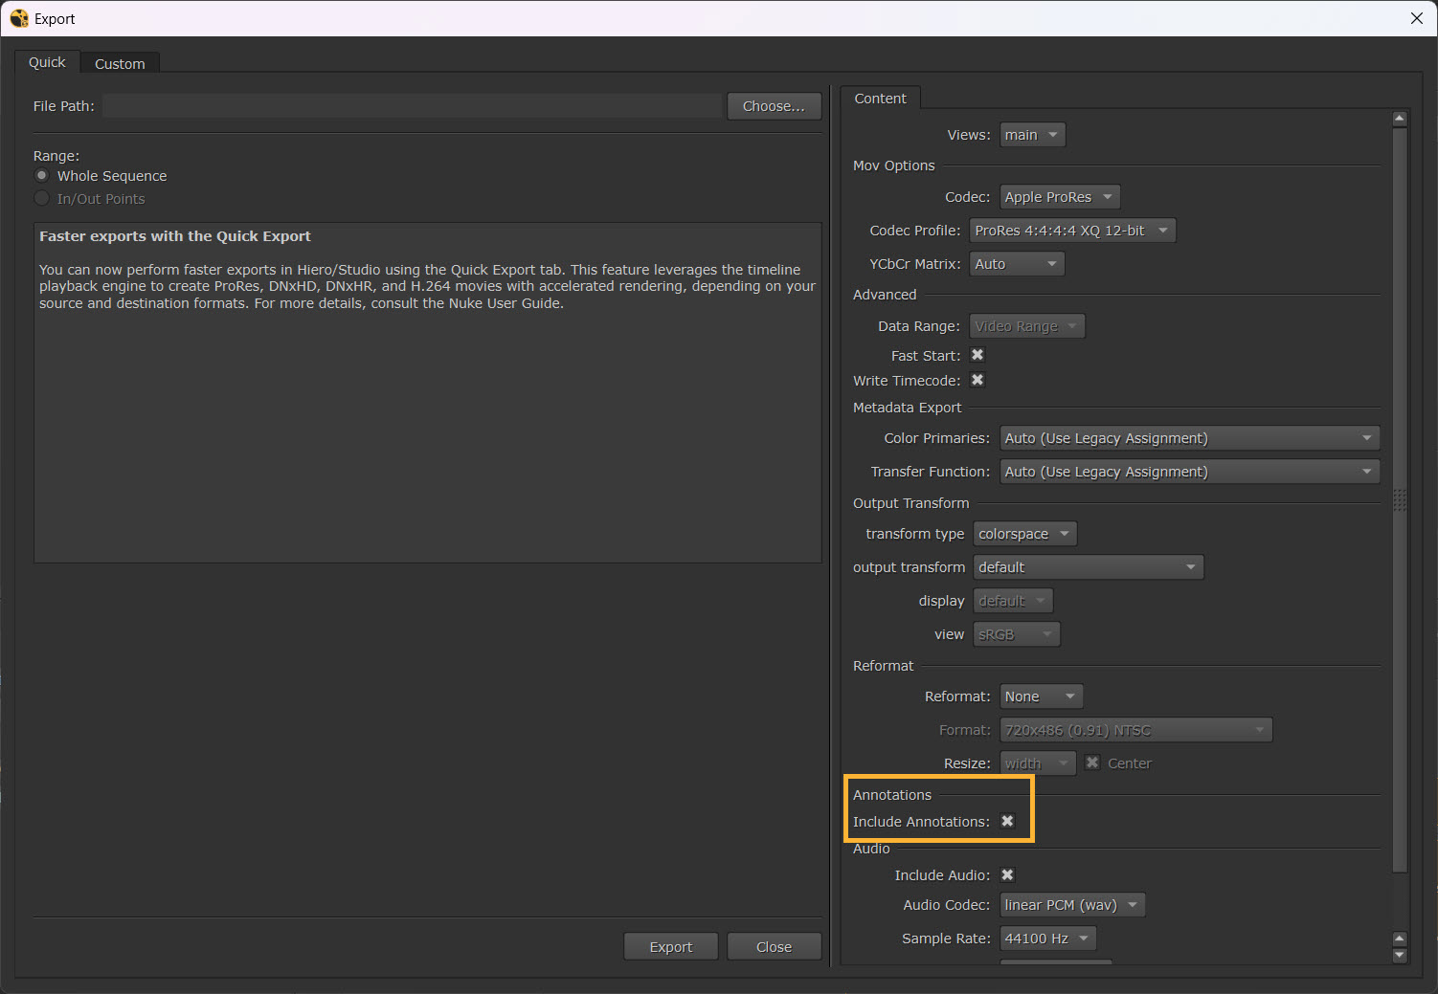The image size is (1438, 994).
Task: Click the Choose... file path button
Action: (774, 106)
